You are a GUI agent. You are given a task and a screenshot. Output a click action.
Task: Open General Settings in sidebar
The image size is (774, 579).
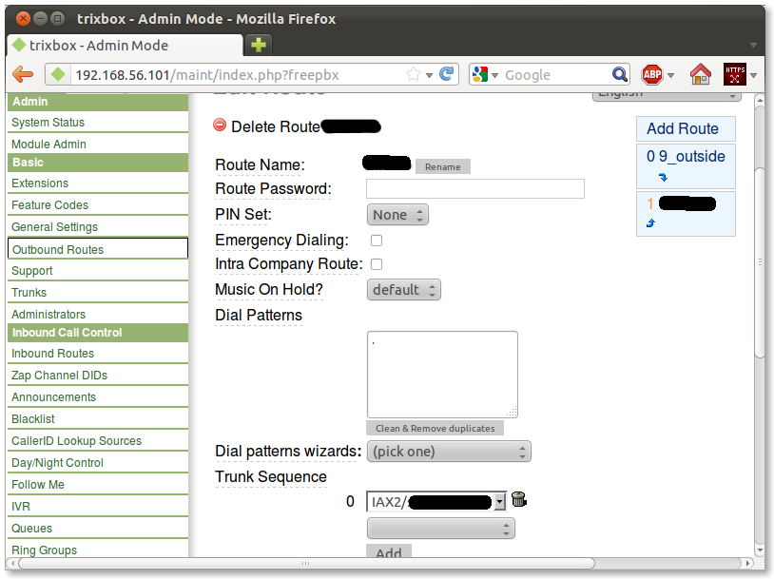click(55, 227)
